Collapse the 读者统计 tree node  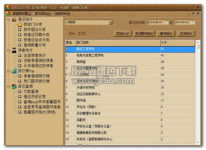[x=9, y=50]
